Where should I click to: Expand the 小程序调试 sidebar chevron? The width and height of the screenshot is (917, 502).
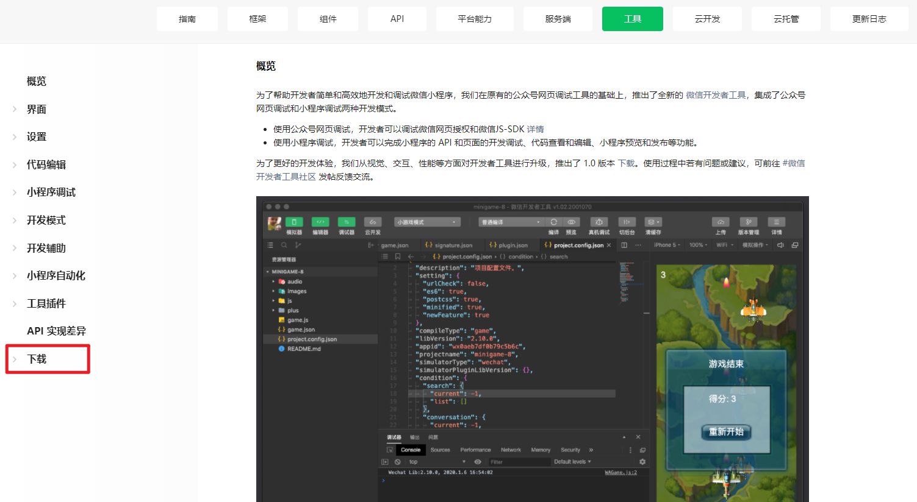[x=14, y=192]
